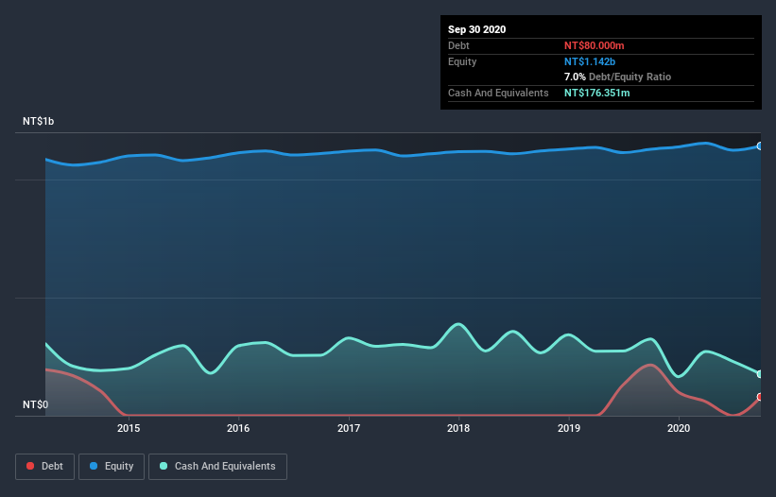Screen dimensions: 776x497
Task: Click the NT$80.000m debt value
Action: point(594,45)
